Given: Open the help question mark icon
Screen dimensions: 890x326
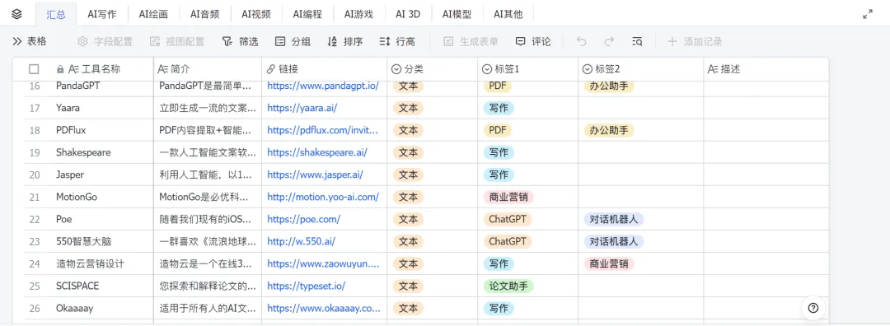Looking at the screenshot, I should click(813, 308).
